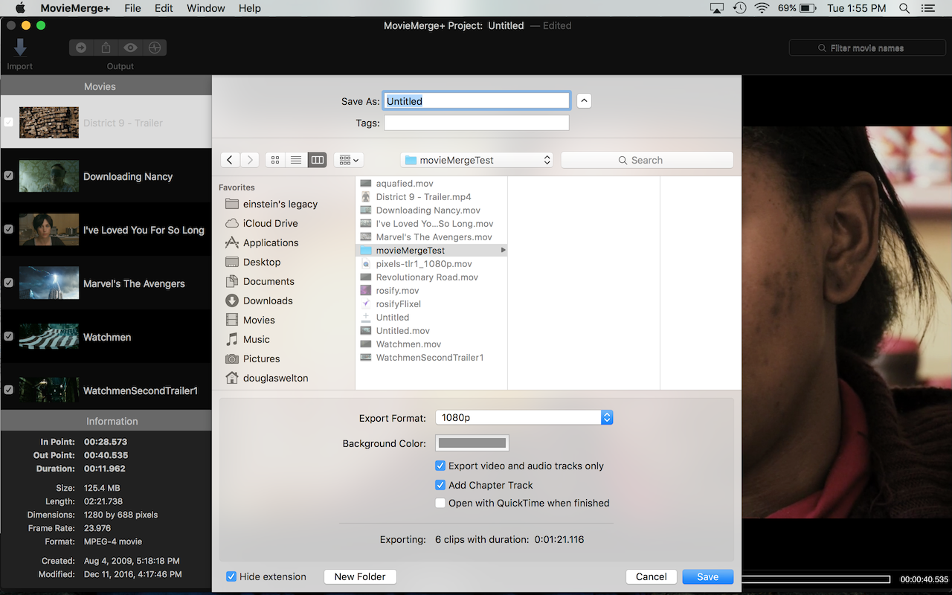The image size is (952, 595).
Task: Open the Help menu
Action: (250, 8)
